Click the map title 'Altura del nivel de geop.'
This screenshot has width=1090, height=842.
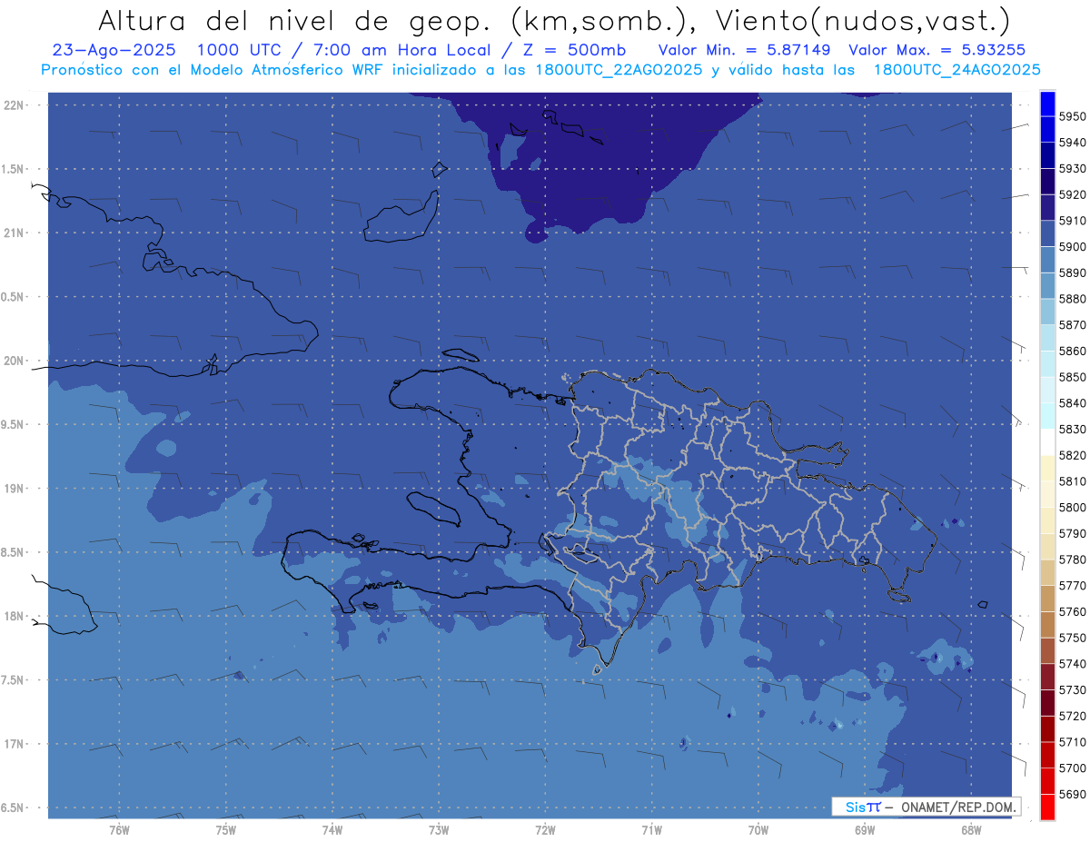click(x=295, y=21)
